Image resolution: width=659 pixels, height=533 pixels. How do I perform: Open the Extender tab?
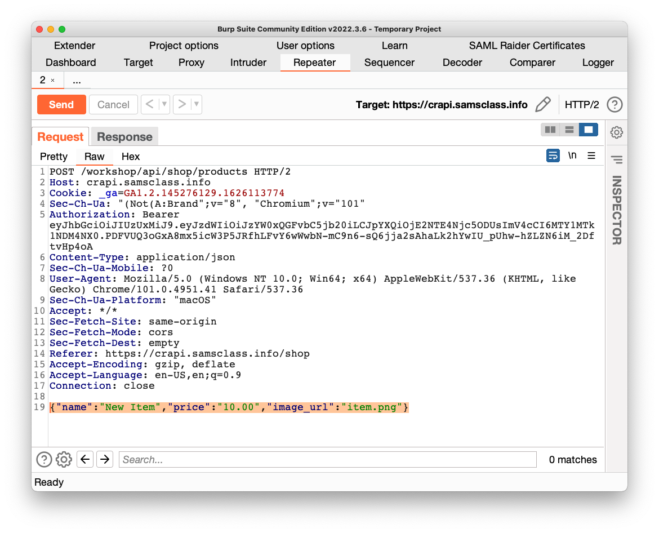(74, 46)
